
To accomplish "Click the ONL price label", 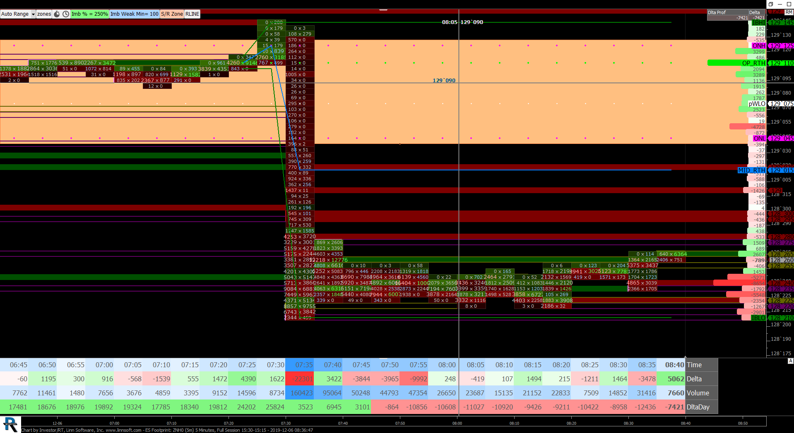I will [759, 139].
